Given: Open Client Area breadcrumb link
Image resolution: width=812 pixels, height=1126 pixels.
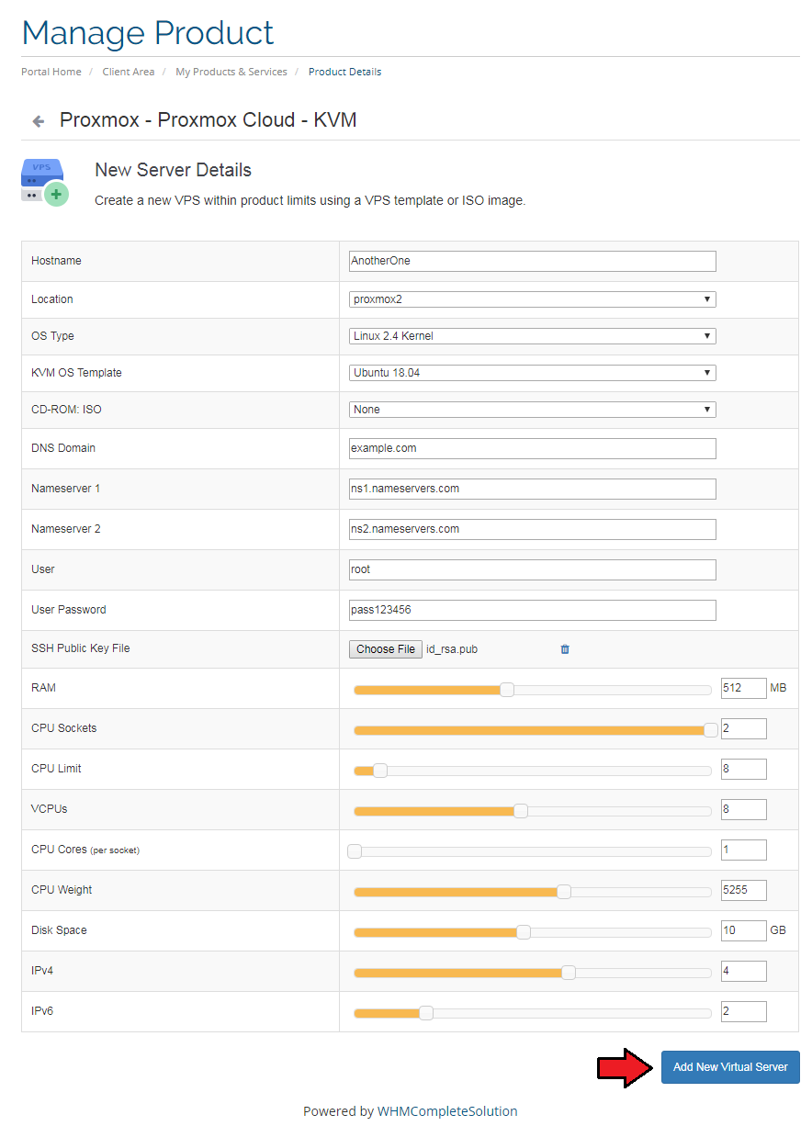Looking at the screenshot, I should [x=129, y=72].
